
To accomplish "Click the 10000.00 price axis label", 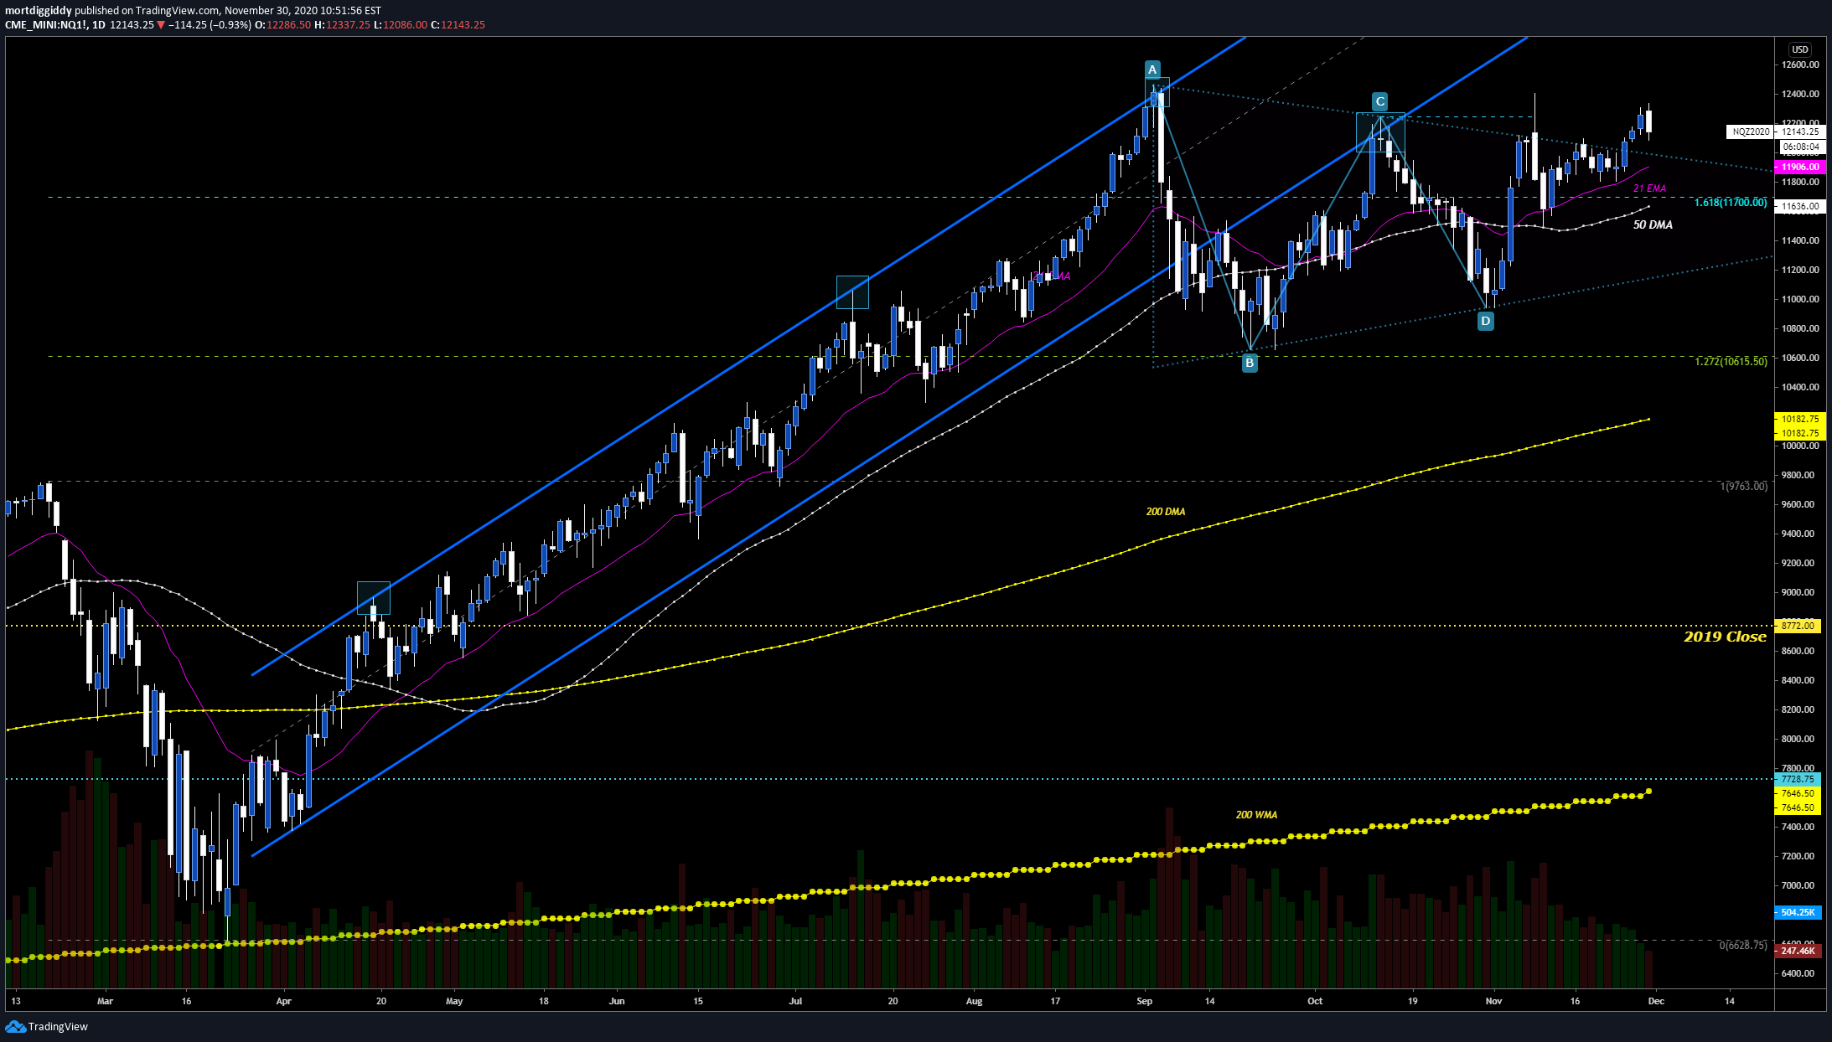I will (x=1800, y=446).
